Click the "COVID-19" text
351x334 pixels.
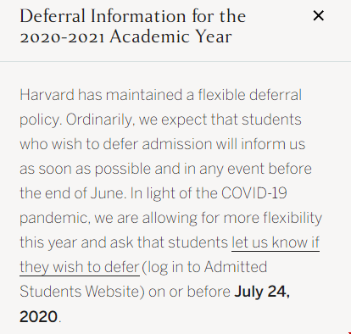[x=254, y=193]
